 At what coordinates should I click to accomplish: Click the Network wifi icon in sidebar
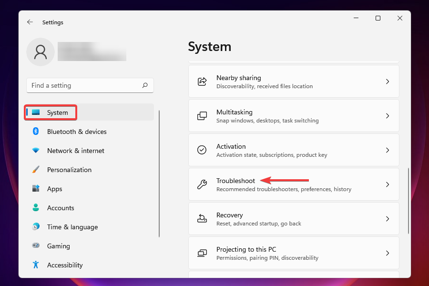(x=36, y=150)
